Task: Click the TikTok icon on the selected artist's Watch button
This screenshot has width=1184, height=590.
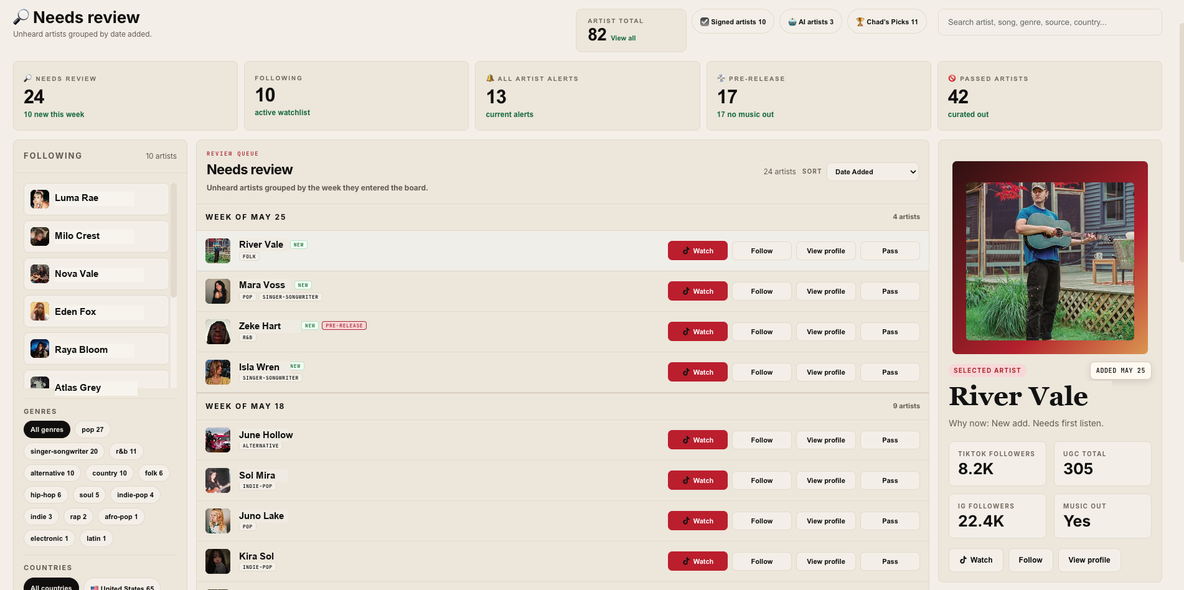Action: (x=963, y=560)
